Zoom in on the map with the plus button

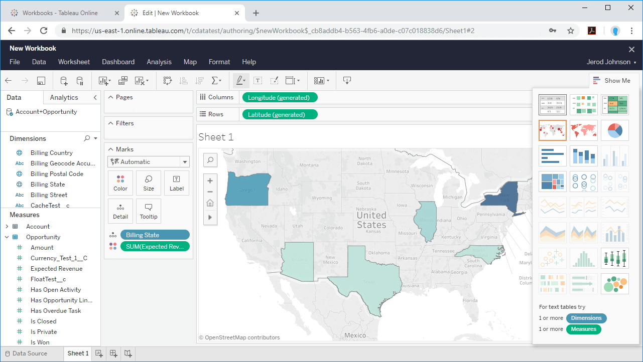[210, 180]
